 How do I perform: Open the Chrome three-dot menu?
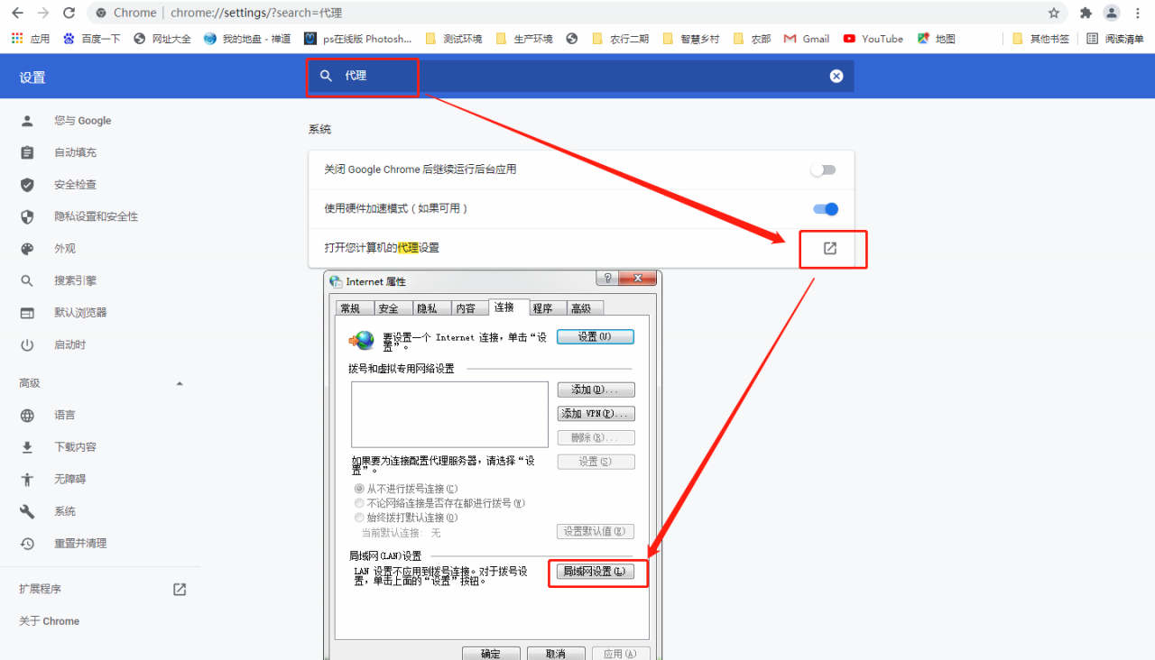click(x=1138, y=13)
